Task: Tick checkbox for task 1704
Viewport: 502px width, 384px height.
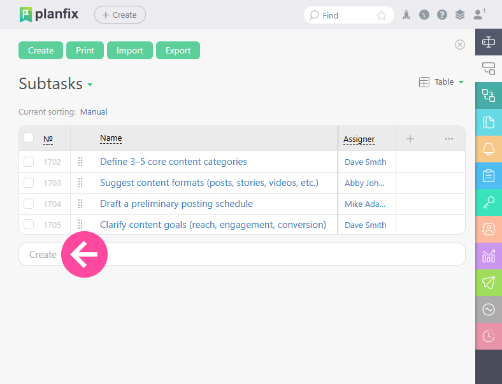Action: [x=29, y=204]
